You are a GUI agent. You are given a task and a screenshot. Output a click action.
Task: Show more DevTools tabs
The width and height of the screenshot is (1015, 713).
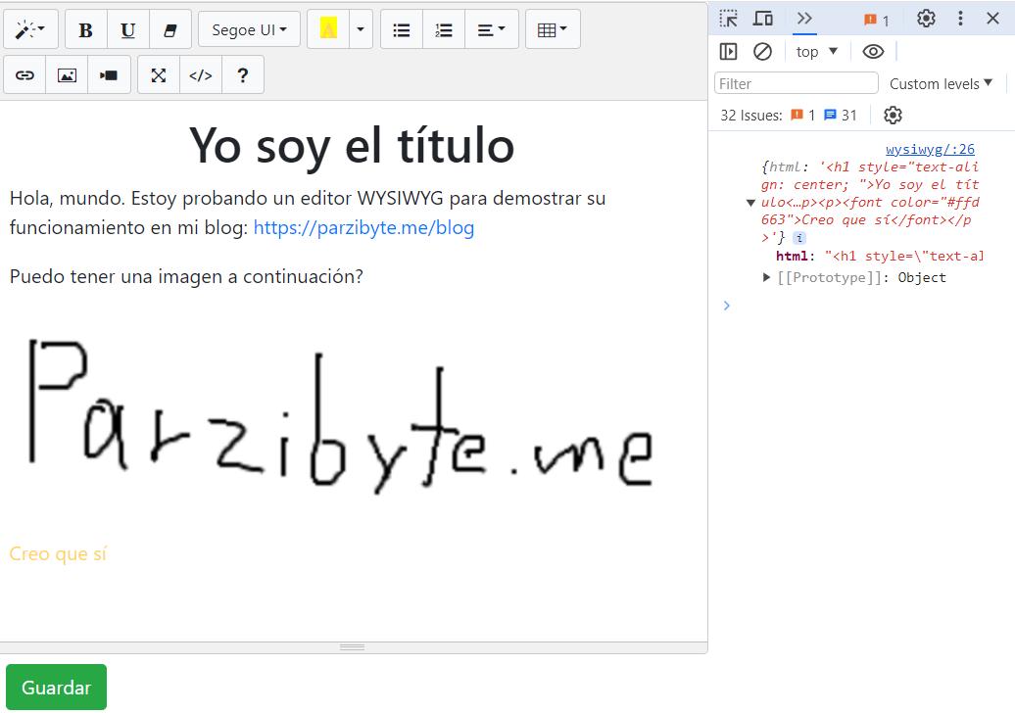pyautogui.click(x=804, y=18)
